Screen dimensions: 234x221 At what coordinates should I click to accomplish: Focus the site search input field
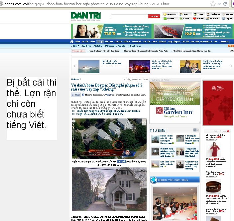(130, 16)
